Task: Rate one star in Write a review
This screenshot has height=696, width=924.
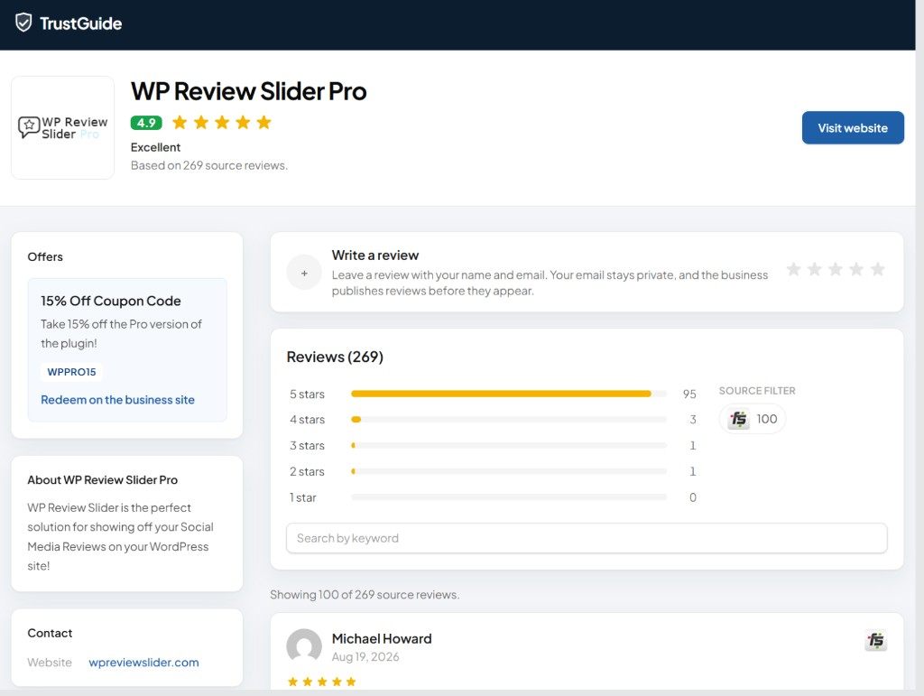Action: (793, 269)
